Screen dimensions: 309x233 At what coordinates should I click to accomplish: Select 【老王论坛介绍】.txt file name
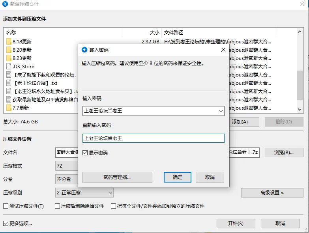[x=35, y=83]
